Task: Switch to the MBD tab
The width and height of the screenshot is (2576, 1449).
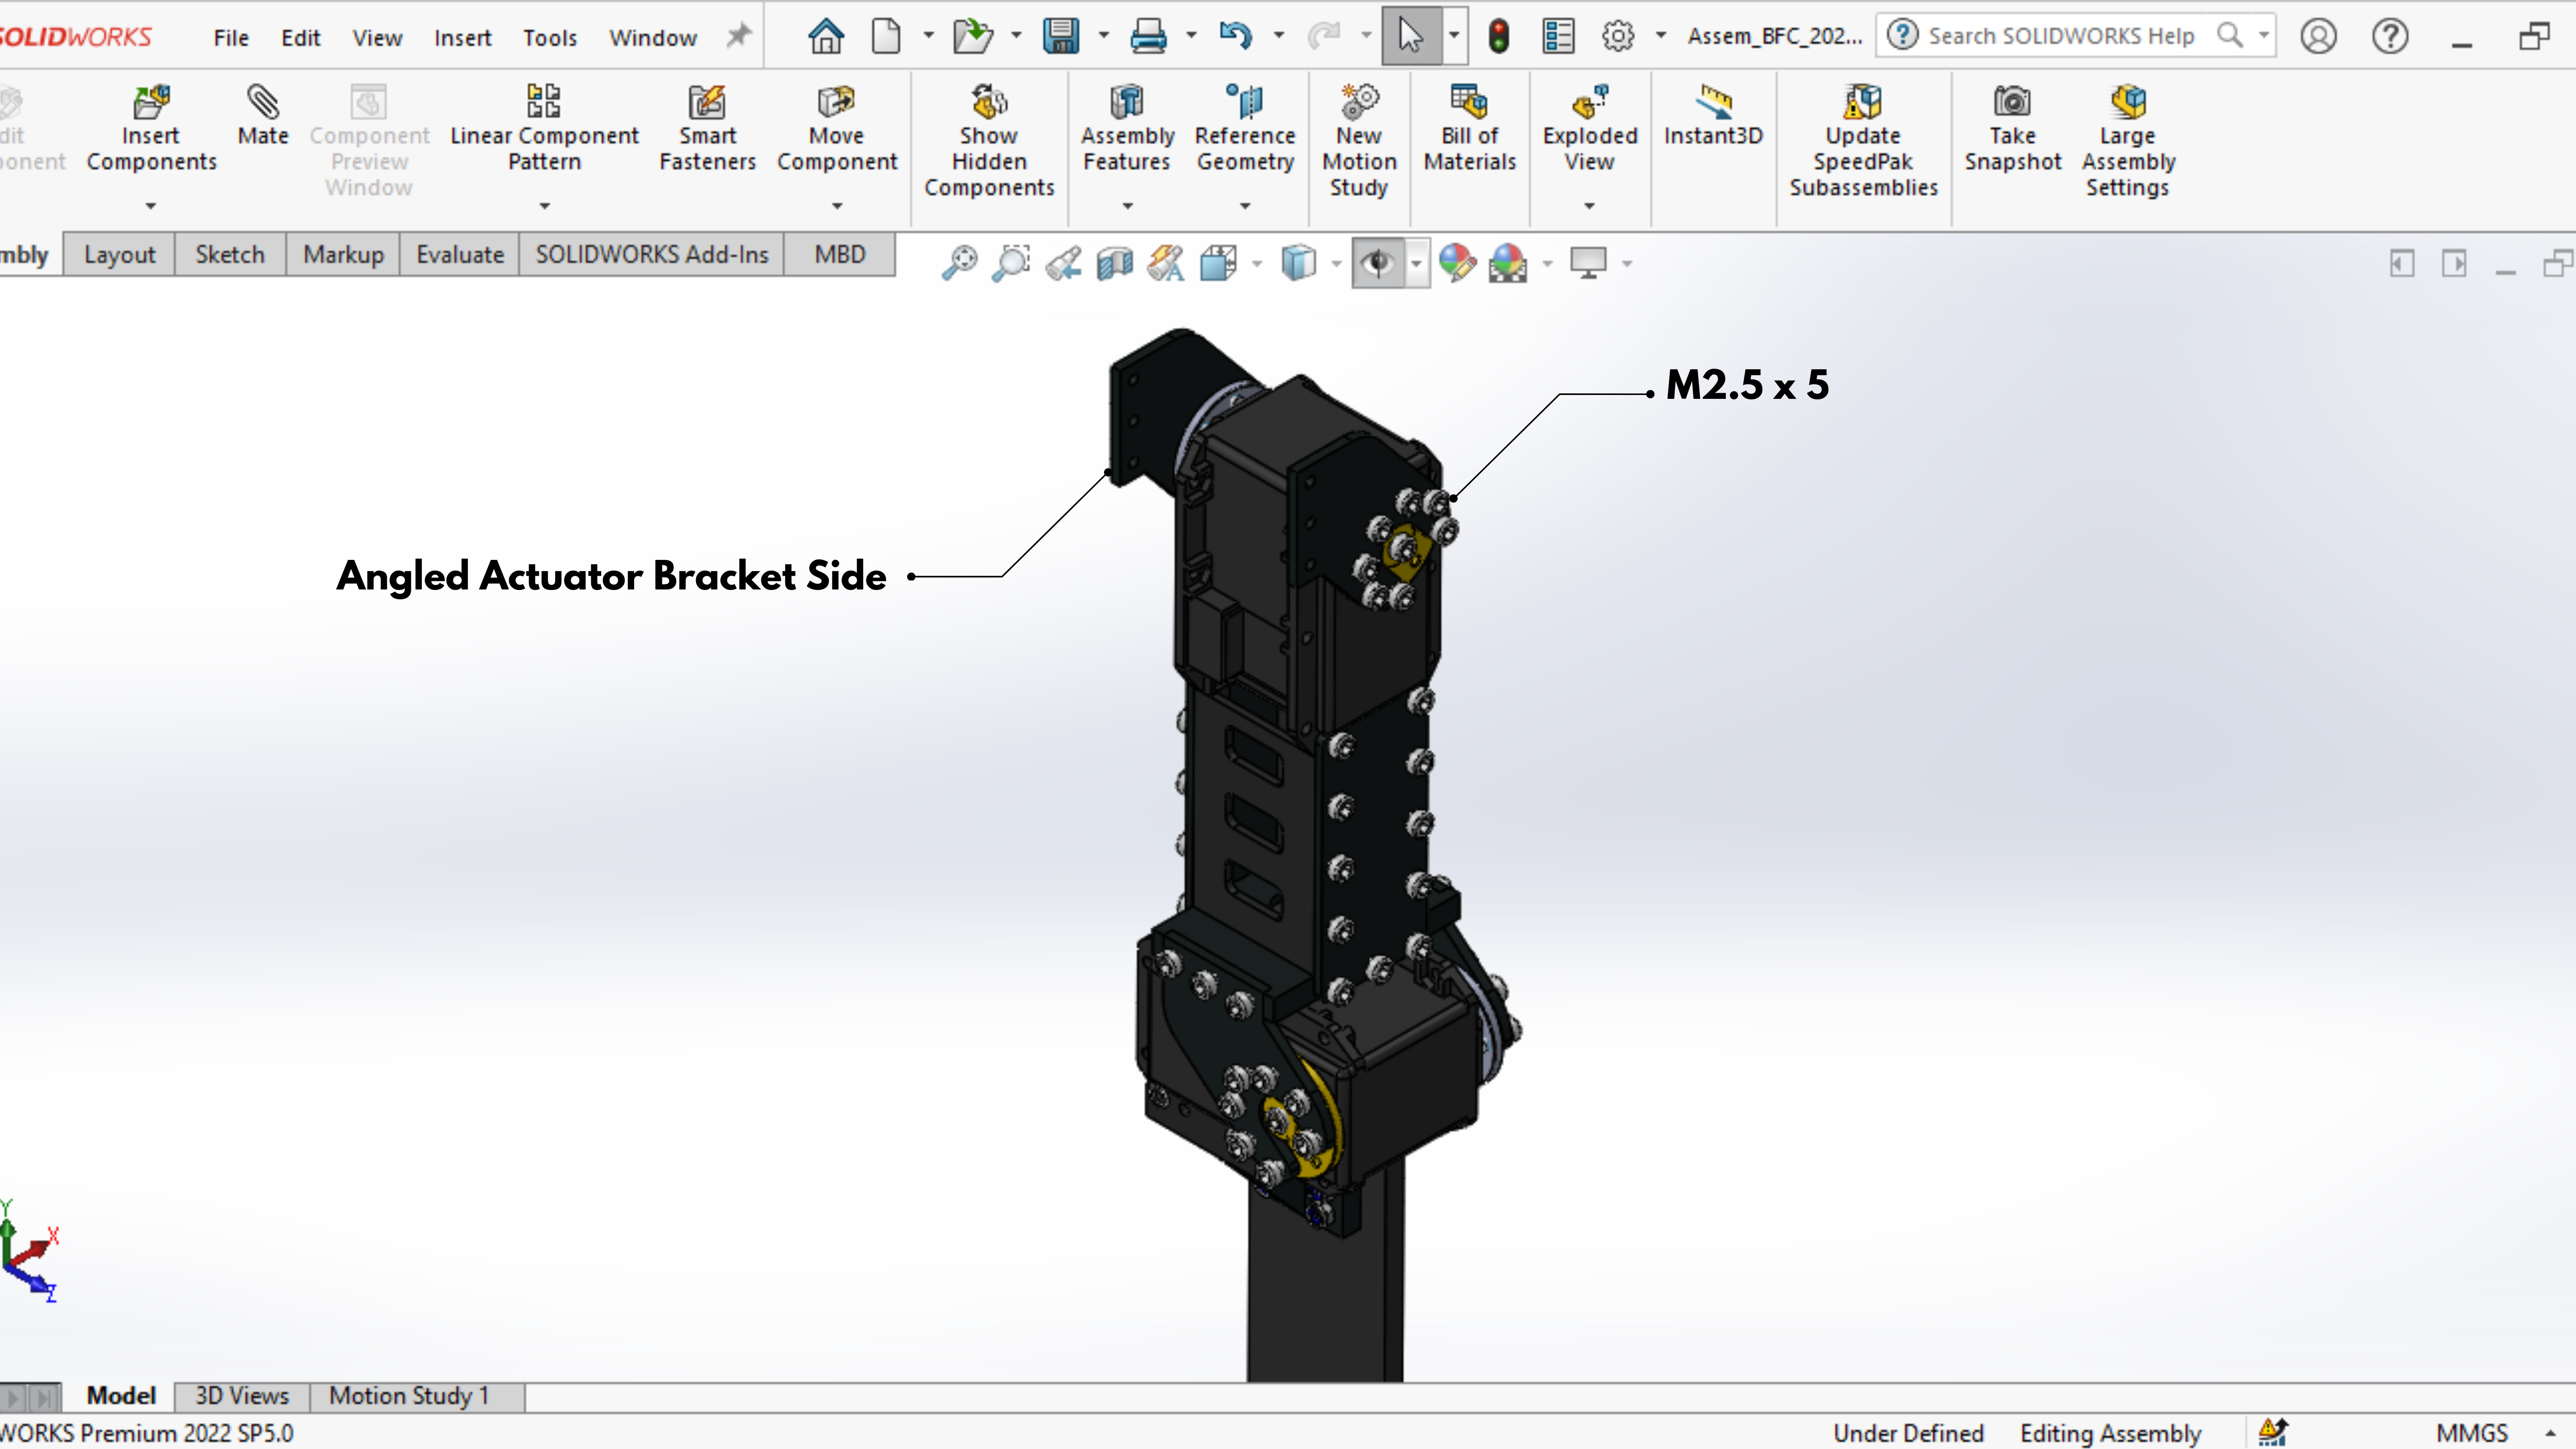Action: pyautogui.click(x=840, y=255)
